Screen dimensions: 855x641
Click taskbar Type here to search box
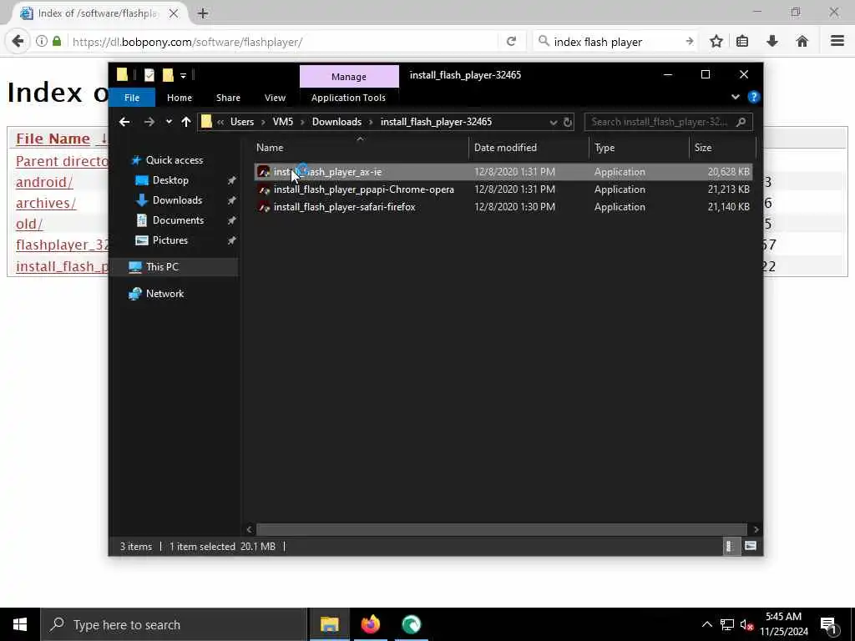(174, 624)
